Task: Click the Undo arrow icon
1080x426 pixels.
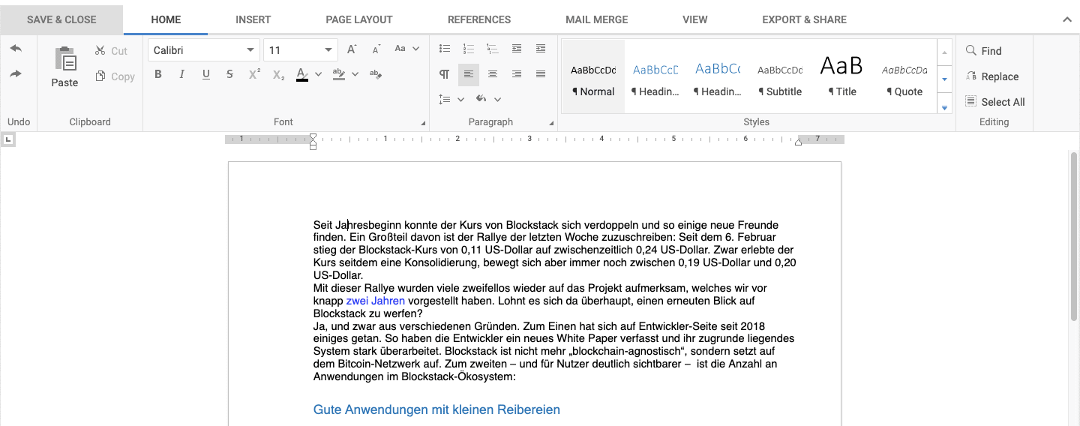Action: tap(16, 49)
